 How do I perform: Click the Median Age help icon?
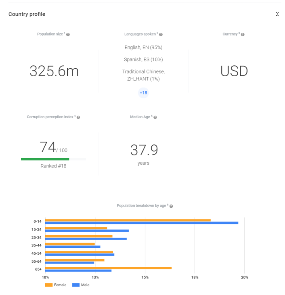click(x=155, y=117)
